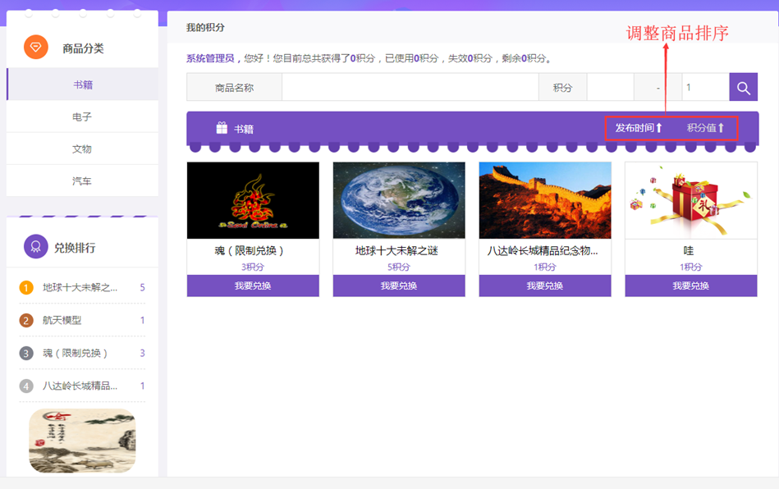Click ranking entry 航天模型
Image resolution: width=779 pixels, height=489 pixels.
62,320
